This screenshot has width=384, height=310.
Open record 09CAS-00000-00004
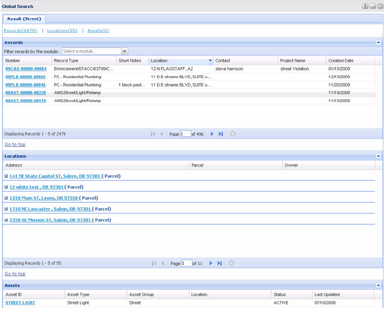tap(26, 69)
